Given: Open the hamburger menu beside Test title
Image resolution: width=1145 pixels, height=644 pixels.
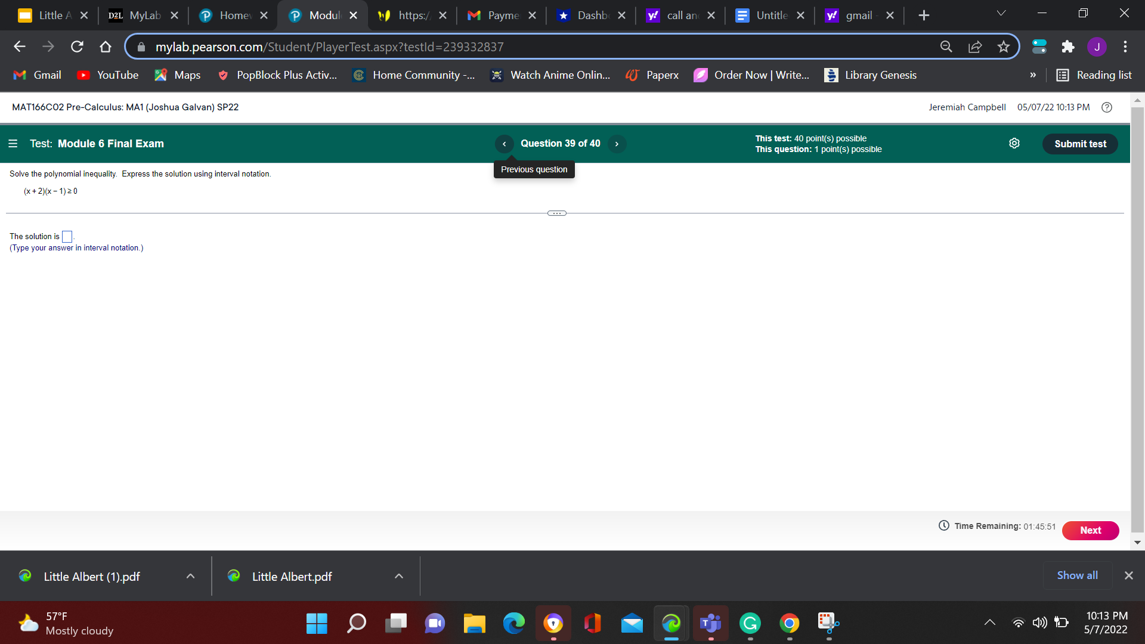Looking at the screenshot, I should coord(13,144).
